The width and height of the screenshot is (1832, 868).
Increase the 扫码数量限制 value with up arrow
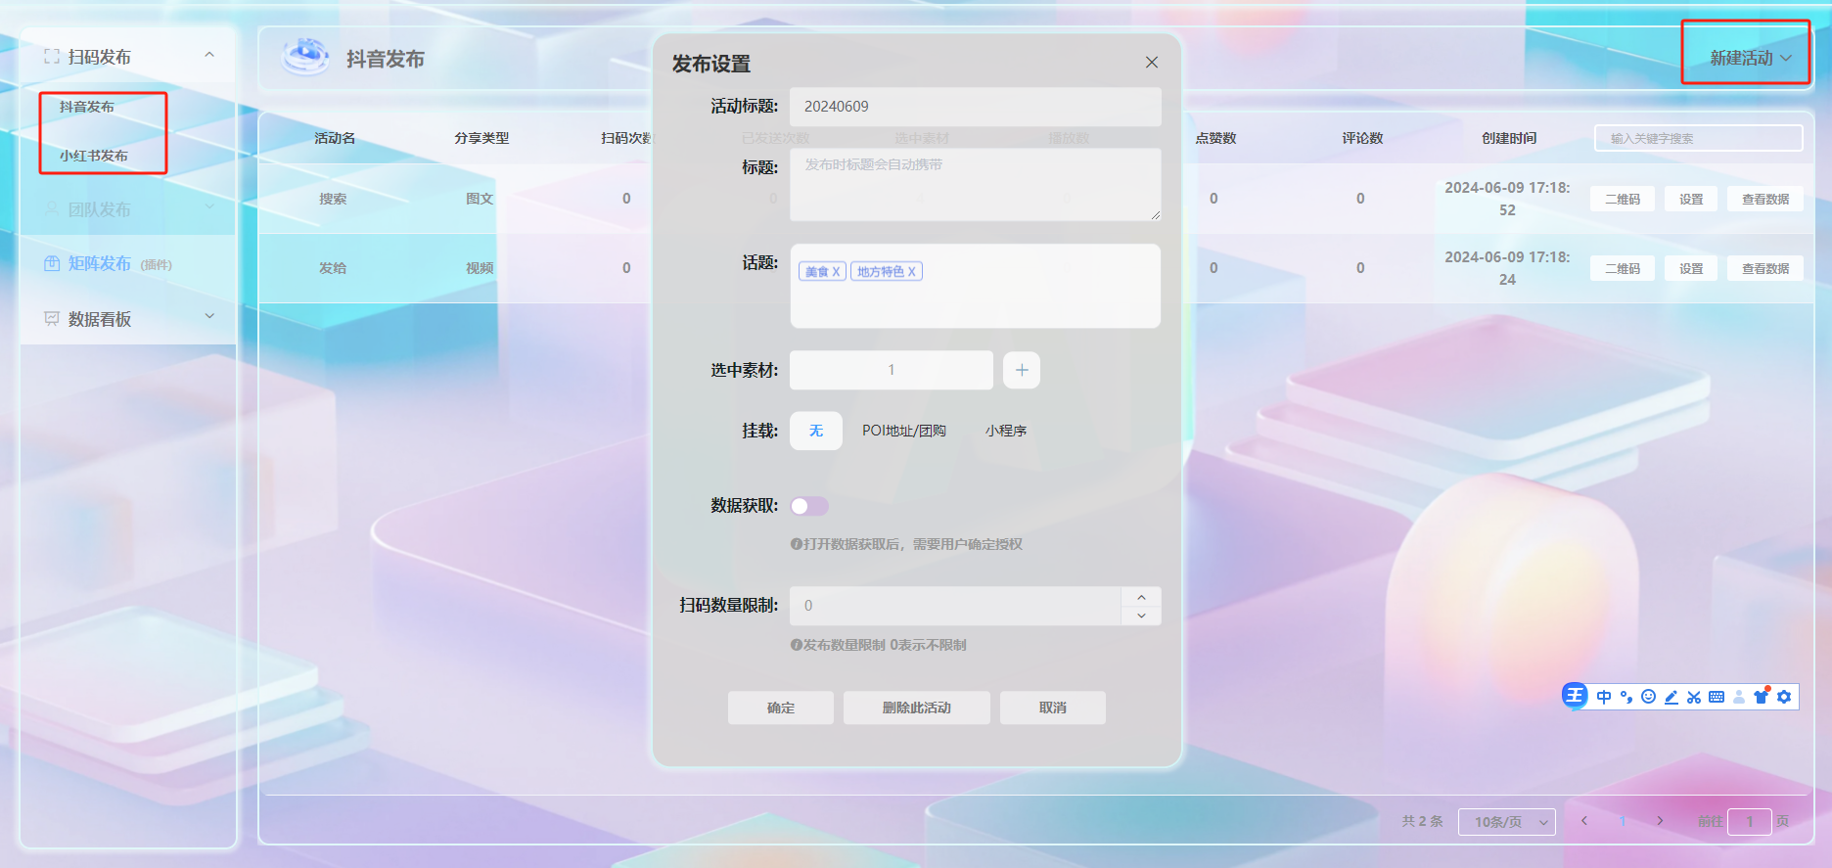click(1141, 596)
